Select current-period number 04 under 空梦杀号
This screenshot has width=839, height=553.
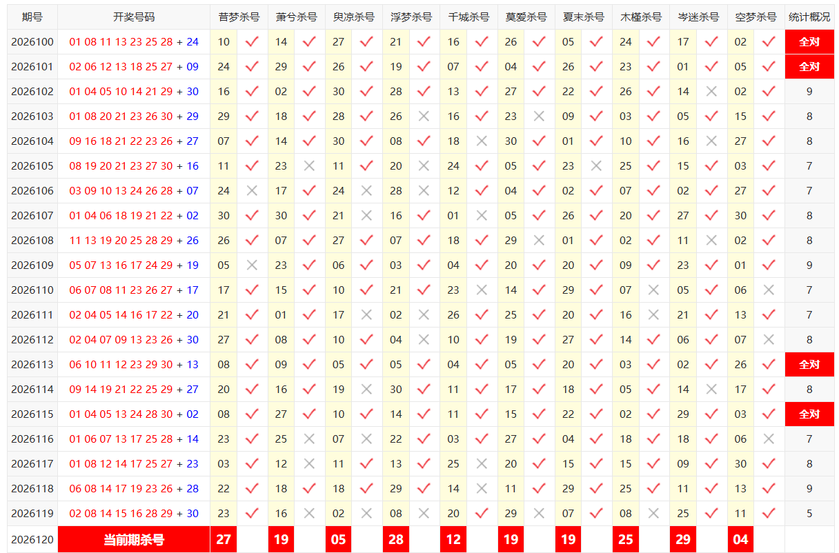[x=740, y=540]
